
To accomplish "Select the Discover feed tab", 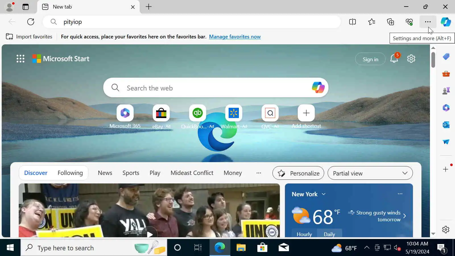I will [36, 173].
